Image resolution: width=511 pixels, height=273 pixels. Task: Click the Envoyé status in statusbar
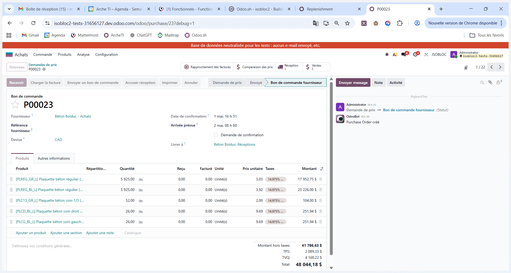[256, 83]
